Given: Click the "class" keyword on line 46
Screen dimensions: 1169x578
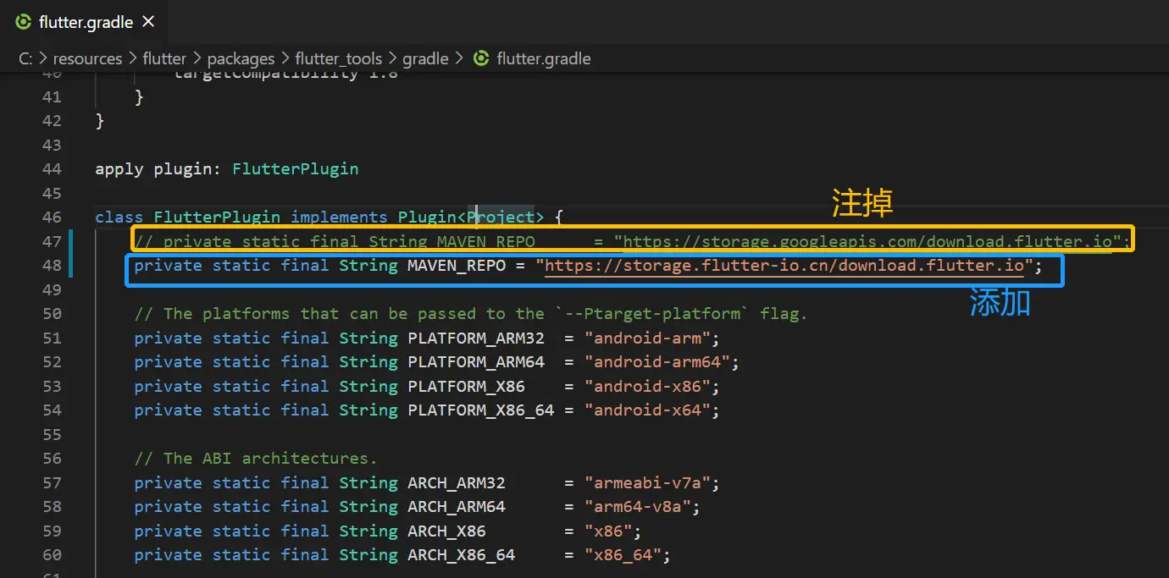Looking at the screenshot, I should click(119, 217).
